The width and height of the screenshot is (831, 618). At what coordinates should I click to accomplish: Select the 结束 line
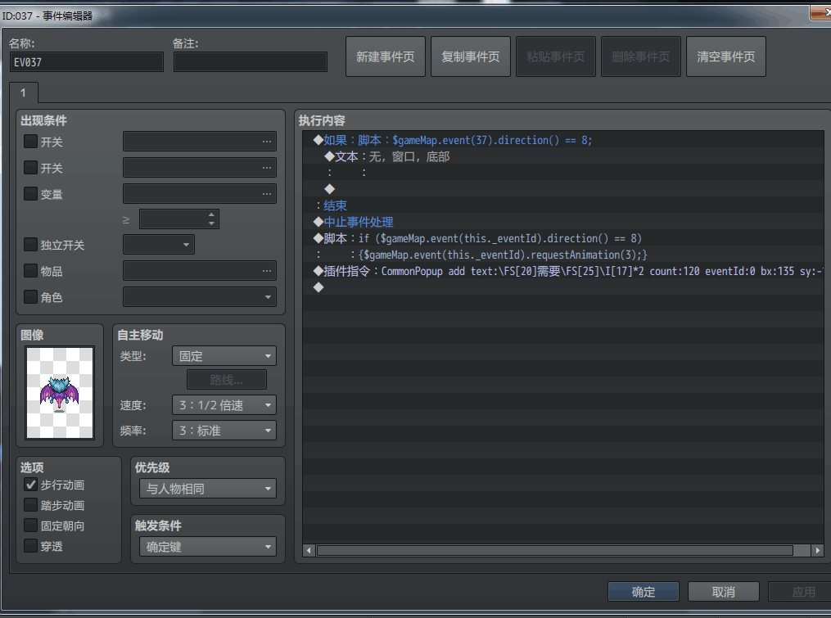pos(563,205)
